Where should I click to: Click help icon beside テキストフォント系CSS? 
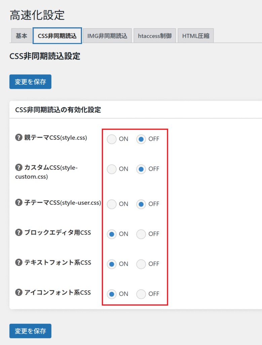19,262
